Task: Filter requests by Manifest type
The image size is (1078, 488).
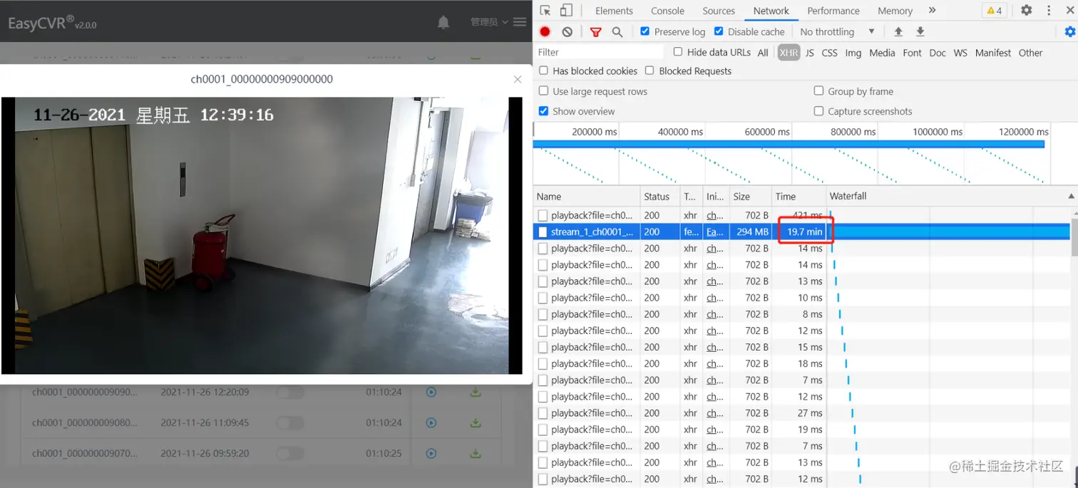Action: (993, 53)
